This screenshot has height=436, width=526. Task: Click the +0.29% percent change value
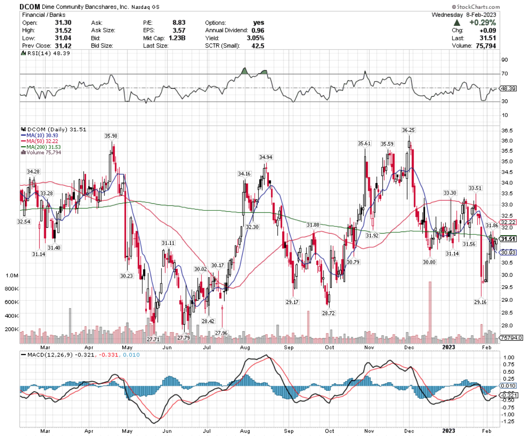coord(482,23)
